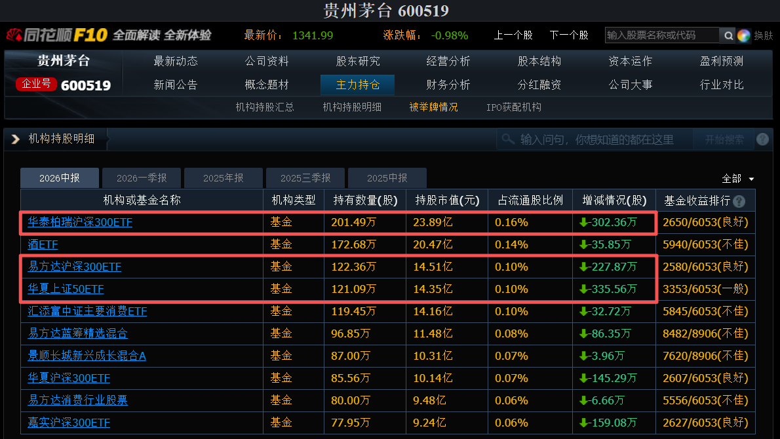The height and width of the screenshot is (439, 780).
Task: Click the 下一个股 button
Action: (x=568, y=35)
